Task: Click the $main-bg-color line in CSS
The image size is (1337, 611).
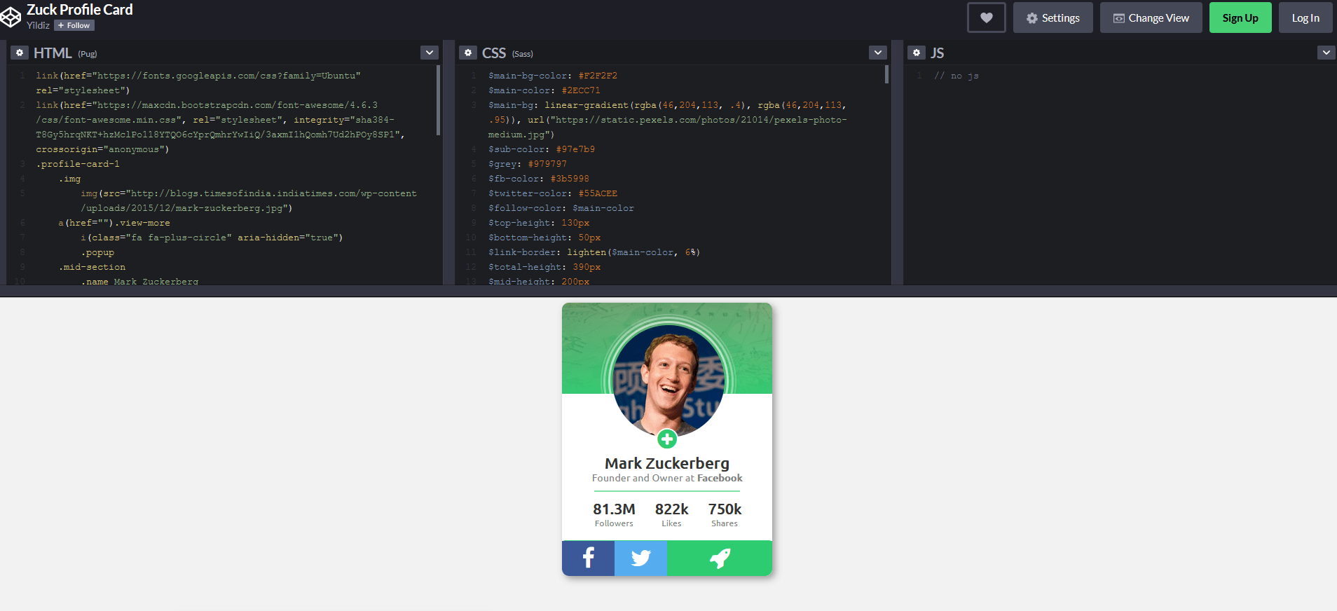Action: (x=553, y=76)
